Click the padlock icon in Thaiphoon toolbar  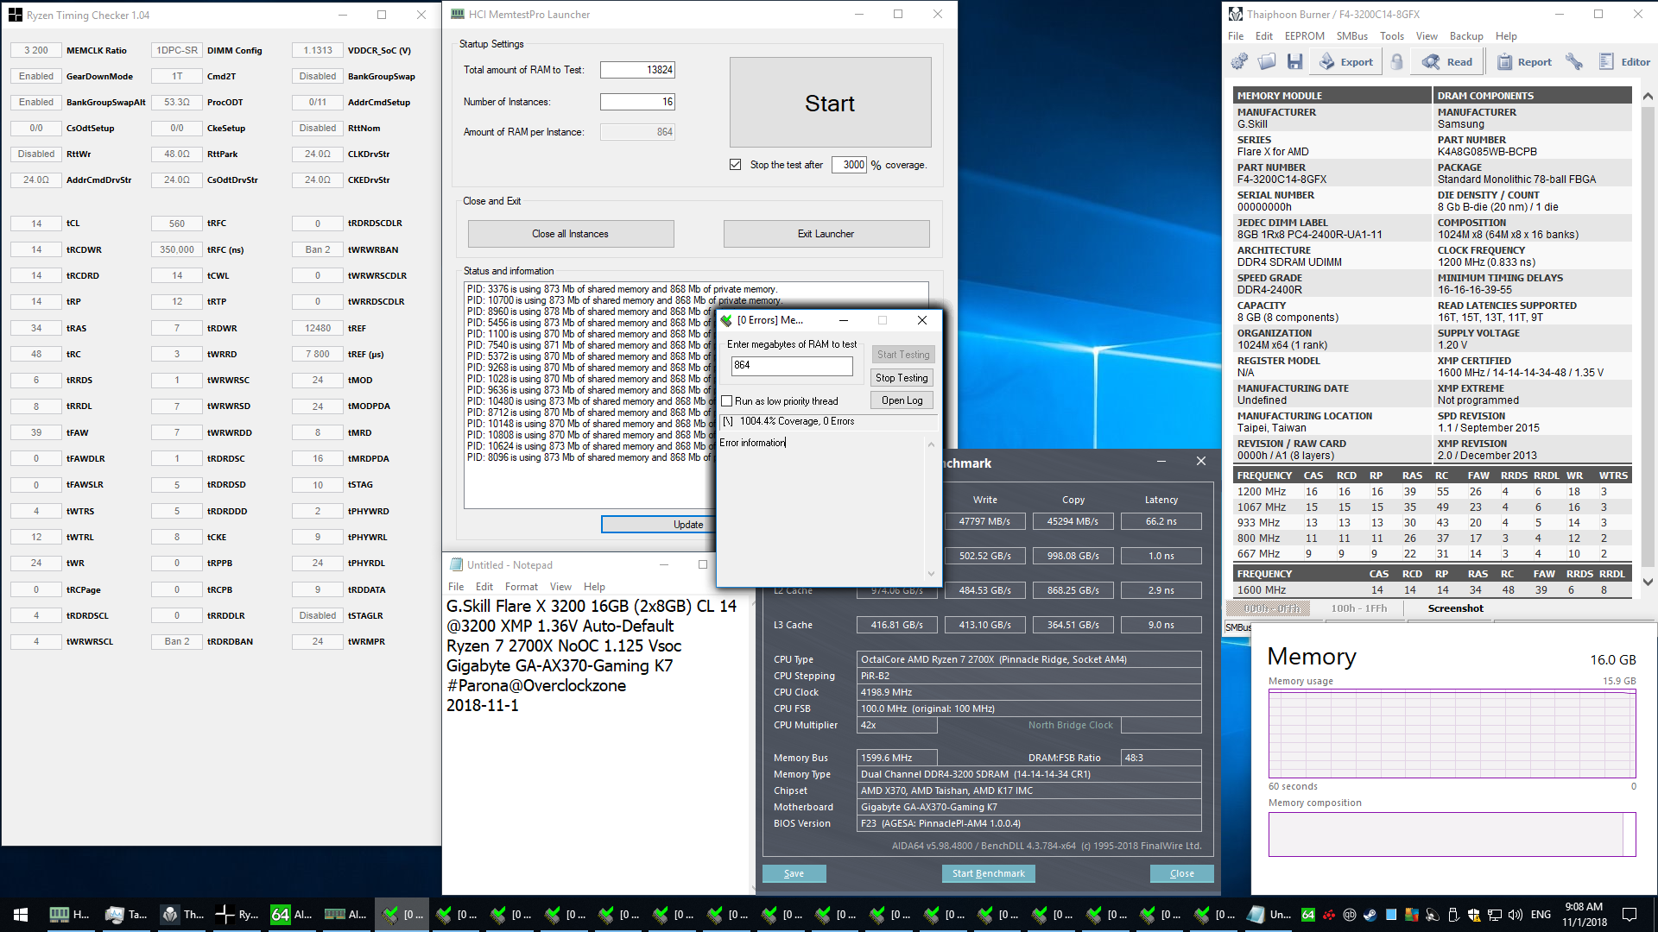(x=1397, y=61)
